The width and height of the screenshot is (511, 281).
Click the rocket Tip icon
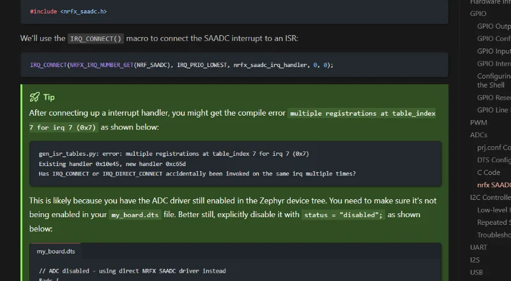tap(34, 97)
